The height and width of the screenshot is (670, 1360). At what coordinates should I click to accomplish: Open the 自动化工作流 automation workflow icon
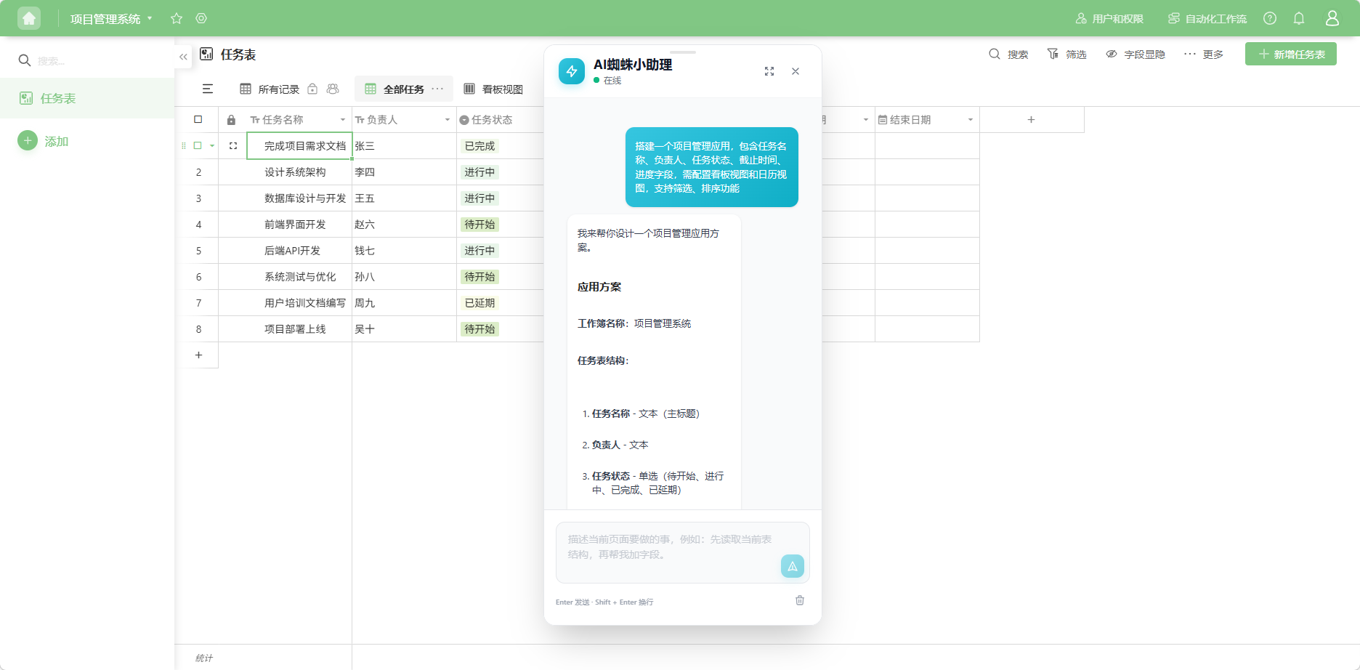(1173, 18)
